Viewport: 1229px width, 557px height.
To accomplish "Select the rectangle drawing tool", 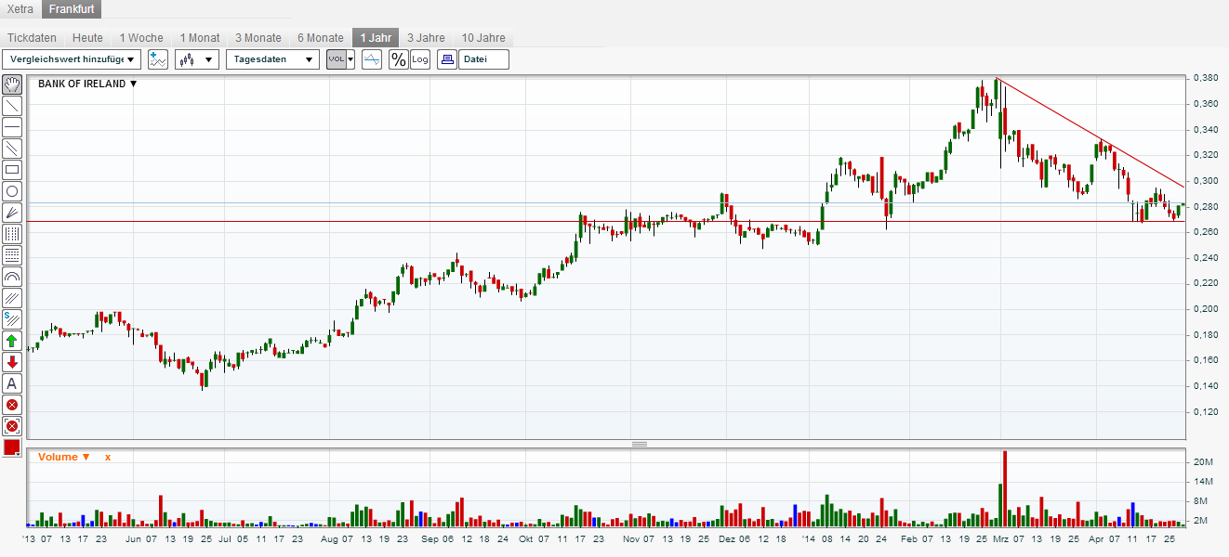I will [12, 170].
